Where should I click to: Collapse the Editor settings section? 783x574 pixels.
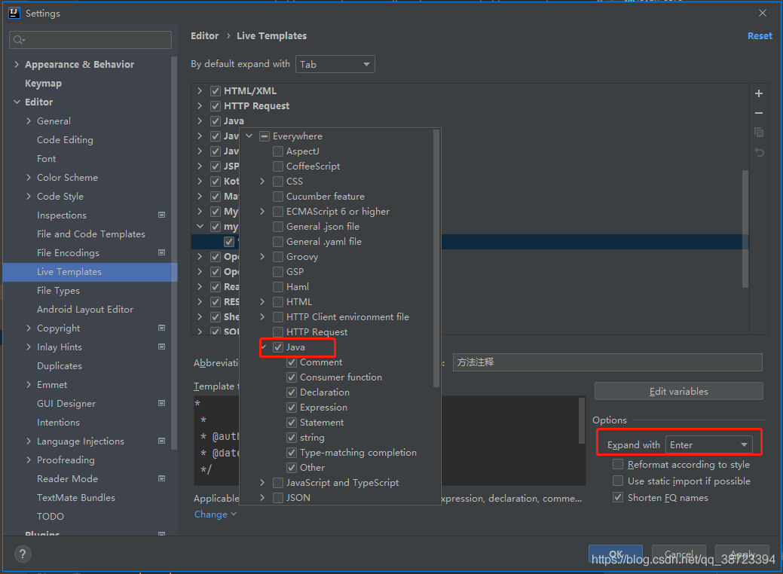tap(17, 102)
